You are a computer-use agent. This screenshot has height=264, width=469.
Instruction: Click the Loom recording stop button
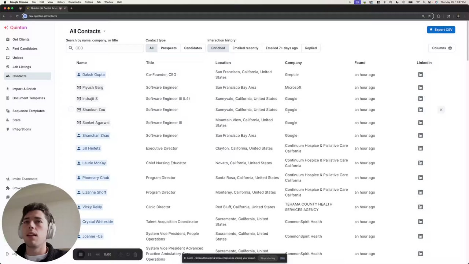coord(81,254)
